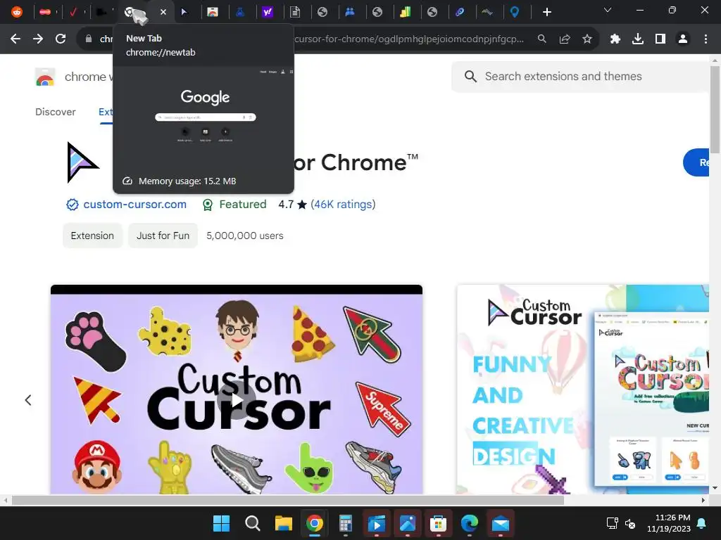The image size is (721, 540).
Task: Switch to the Reddit tab
Action: [17, 12]
